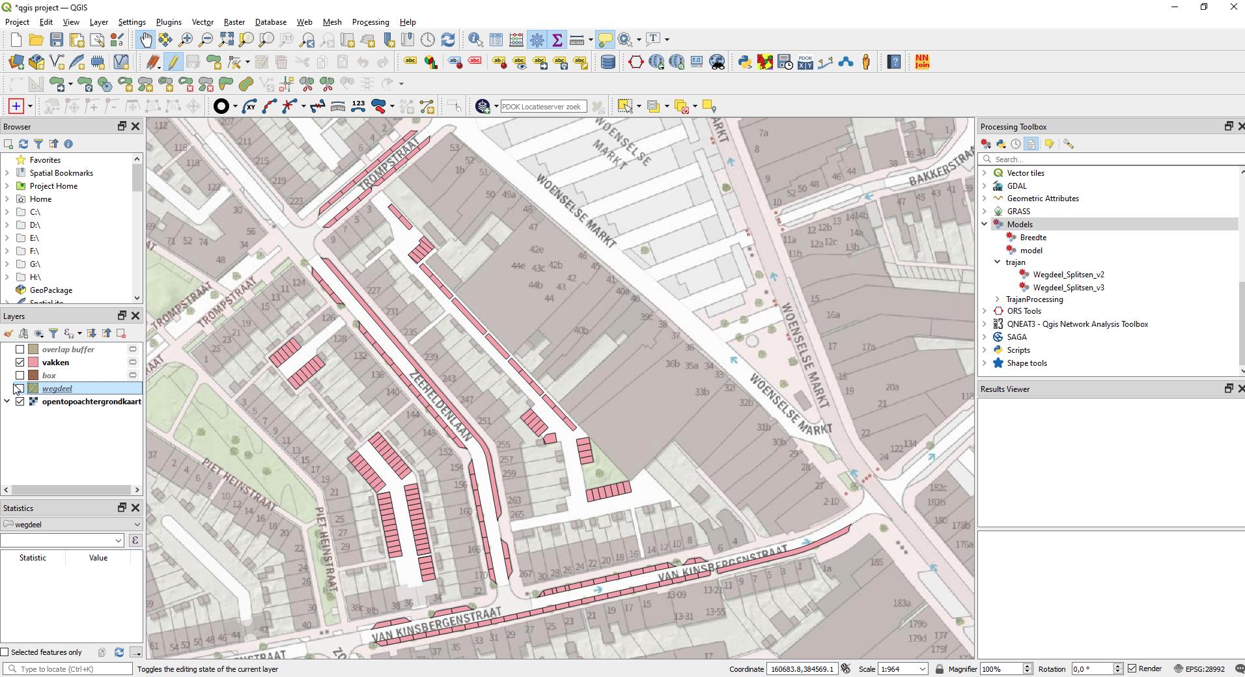Expand the Project Home node
This screenshot has width=1245, height=677.
coord(7,186)
